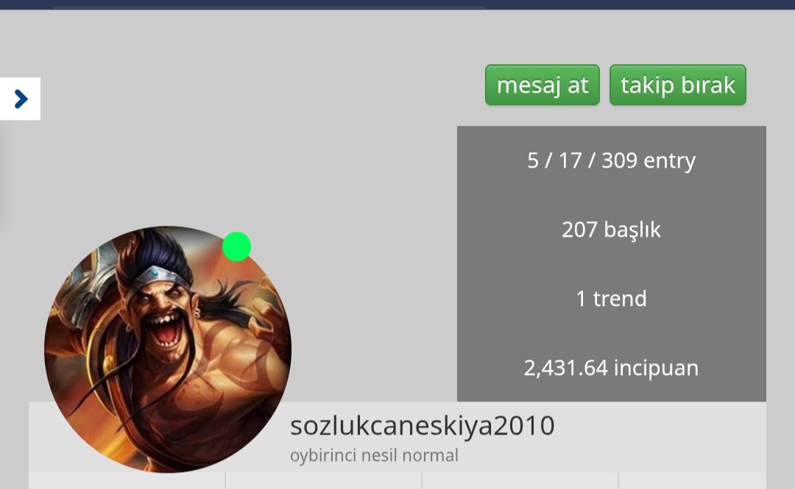The width and height of the screenshot is (795, 489).
Task: Select the first profile tab cell under the avatar
Action: (127, 480)
